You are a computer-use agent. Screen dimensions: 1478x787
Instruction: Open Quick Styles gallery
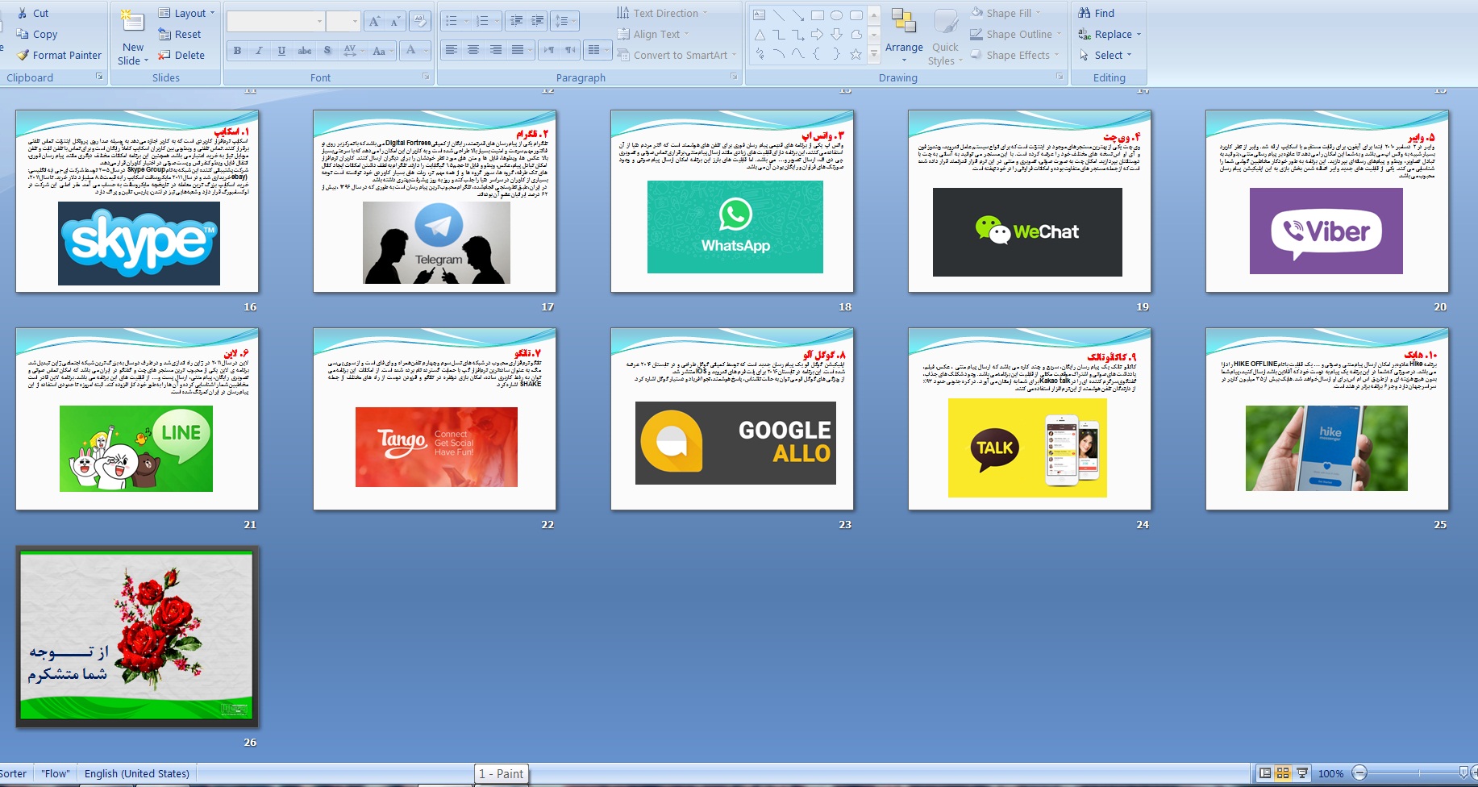click(945, 36)
